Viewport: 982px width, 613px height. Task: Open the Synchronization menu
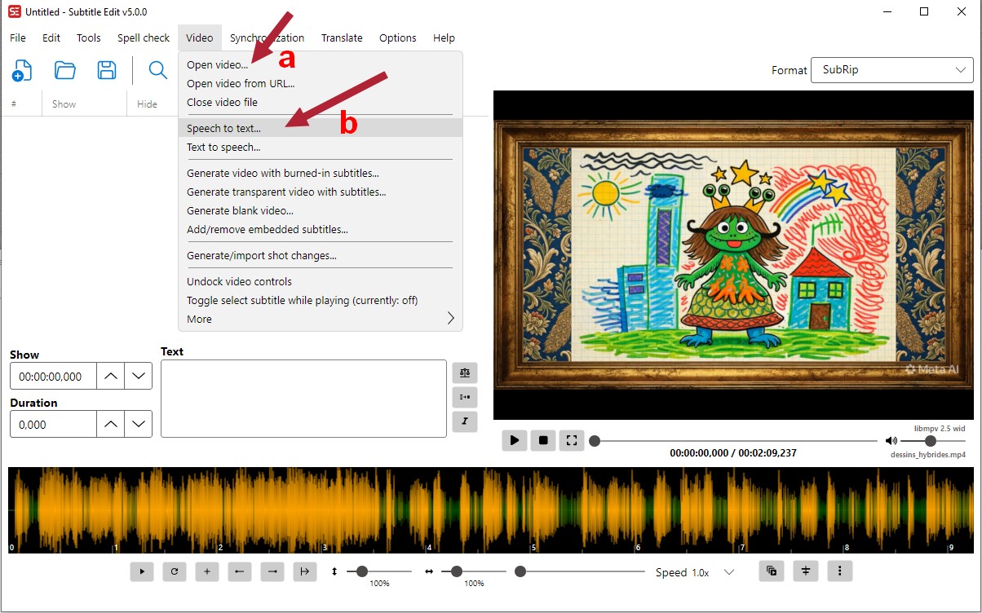(x=268, y=37)
